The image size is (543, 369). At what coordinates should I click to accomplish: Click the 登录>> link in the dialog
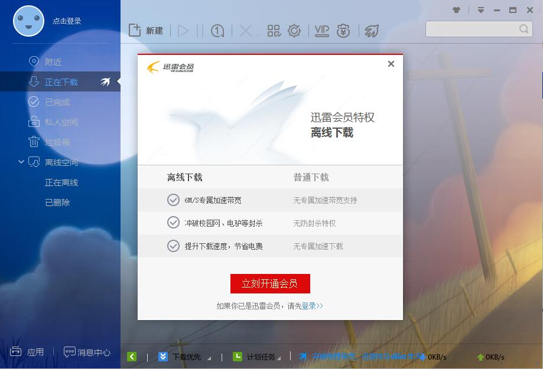tap(313, 306)
